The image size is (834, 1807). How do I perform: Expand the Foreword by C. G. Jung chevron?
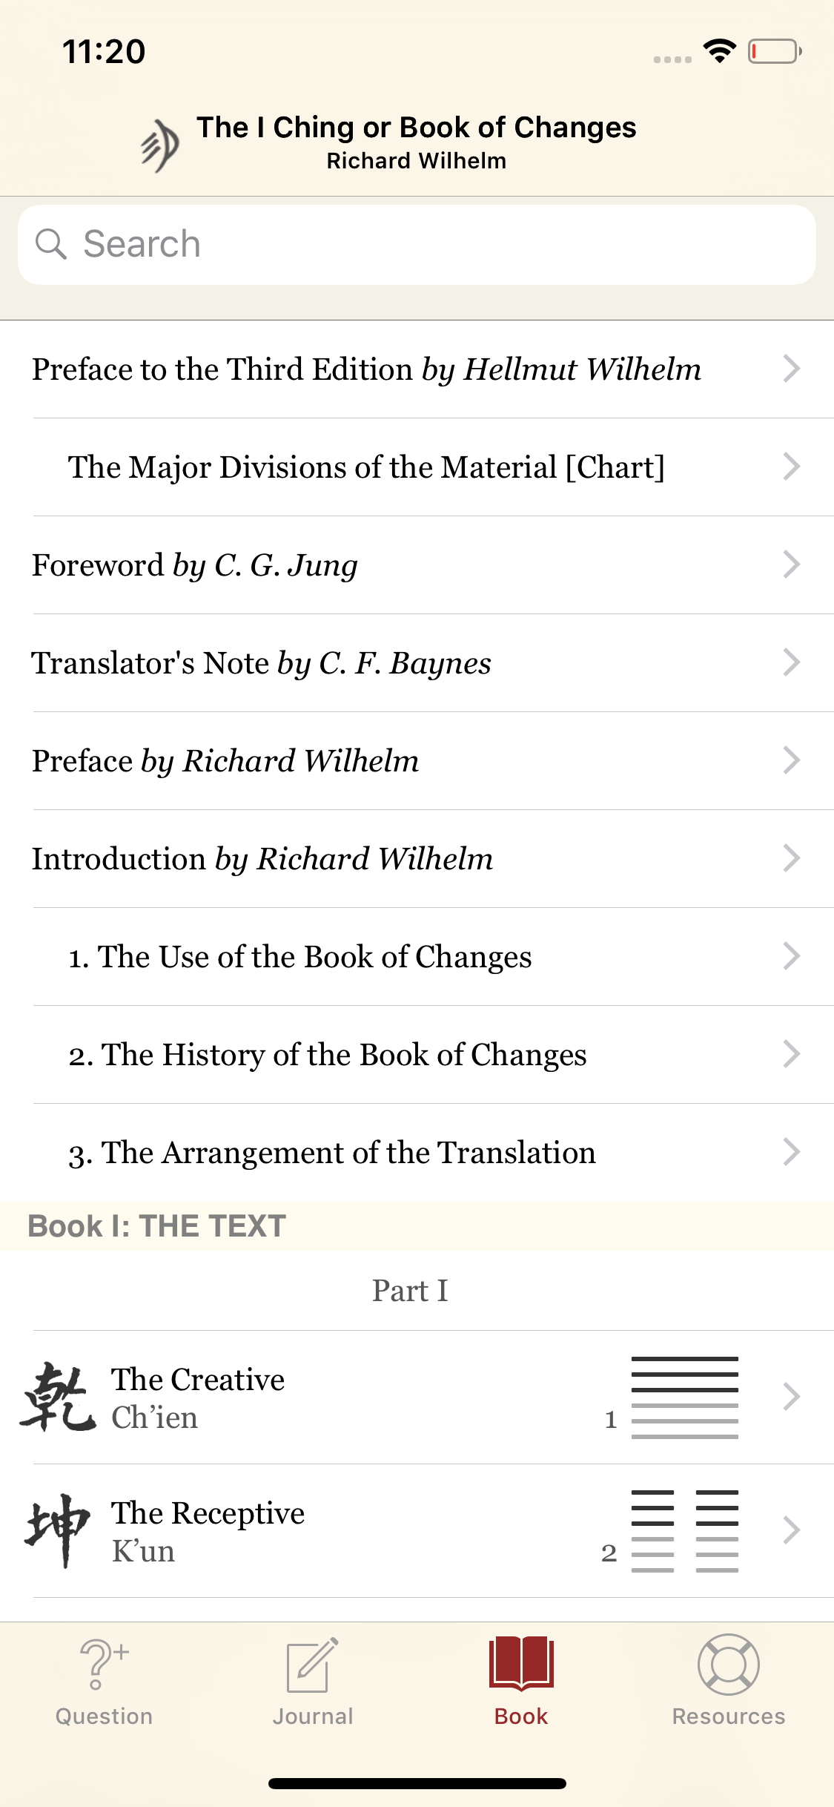click(792, 565)
